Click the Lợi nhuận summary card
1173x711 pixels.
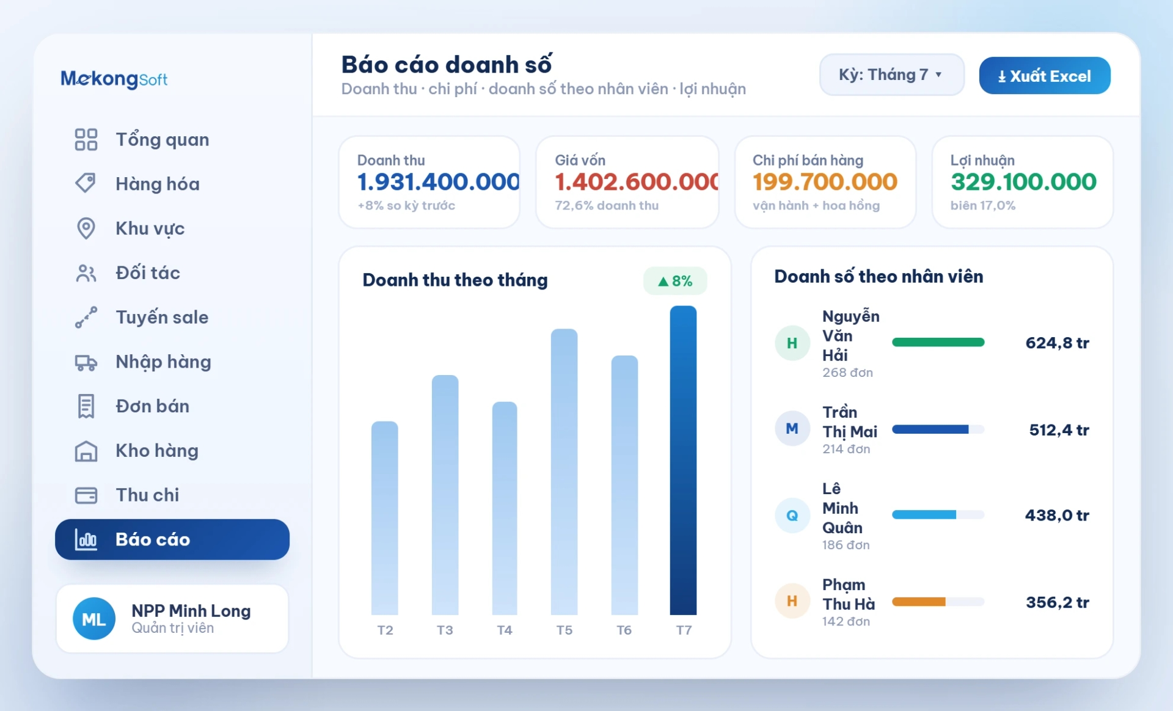[1022, 182]
